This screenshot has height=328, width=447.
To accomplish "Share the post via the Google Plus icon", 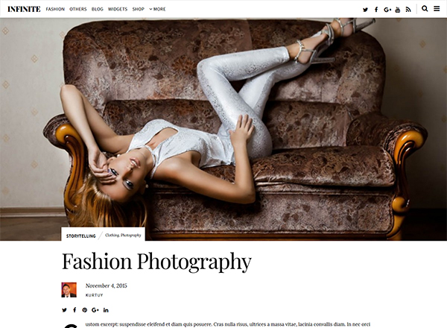I will pos(95,310).
